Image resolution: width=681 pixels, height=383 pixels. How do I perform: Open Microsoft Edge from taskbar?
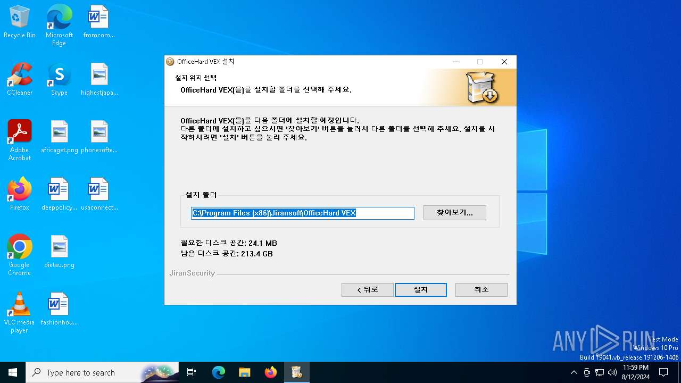click(219, 372)
